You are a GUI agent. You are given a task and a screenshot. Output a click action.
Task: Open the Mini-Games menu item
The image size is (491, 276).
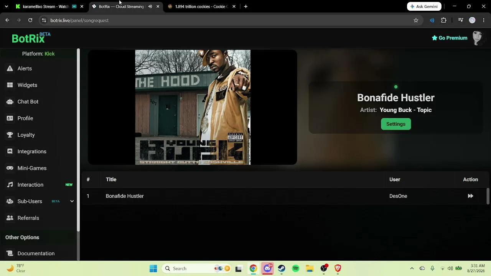tap(32, 168)
